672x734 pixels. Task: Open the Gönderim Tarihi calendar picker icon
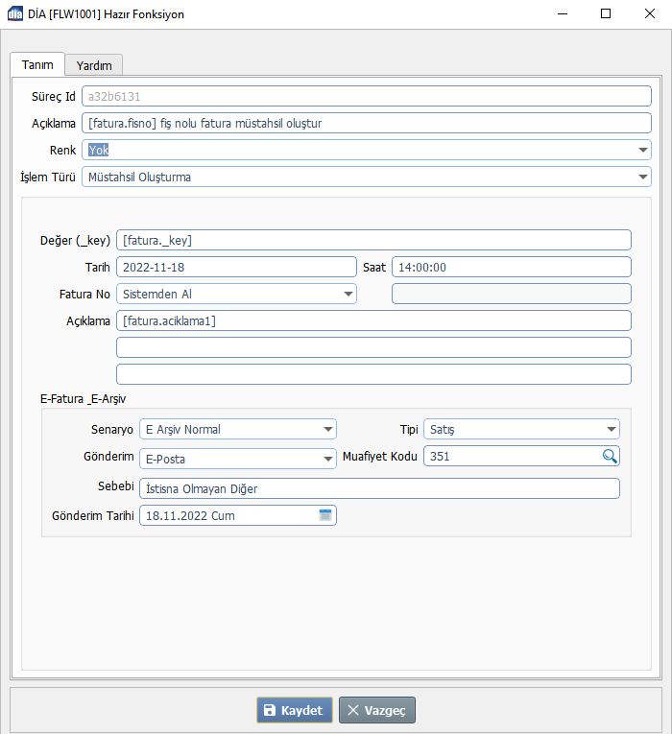(325, 516)
